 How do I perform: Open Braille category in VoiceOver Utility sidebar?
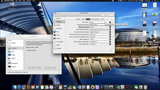pyautogui.click(x=59, y=45)
